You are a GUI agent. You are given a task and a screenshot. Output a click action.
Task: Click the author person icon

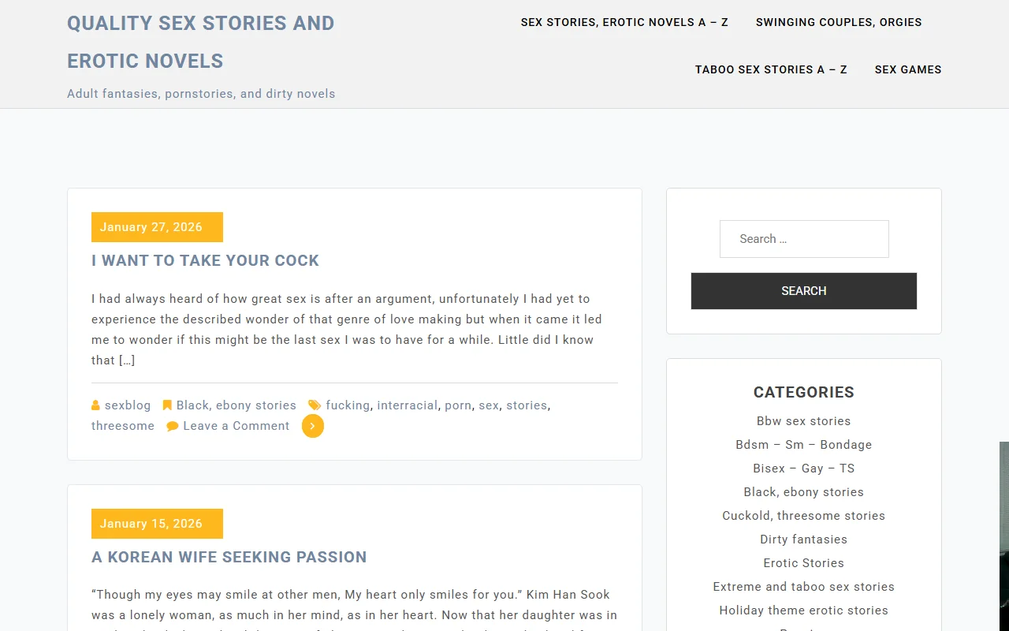point(95,405)
